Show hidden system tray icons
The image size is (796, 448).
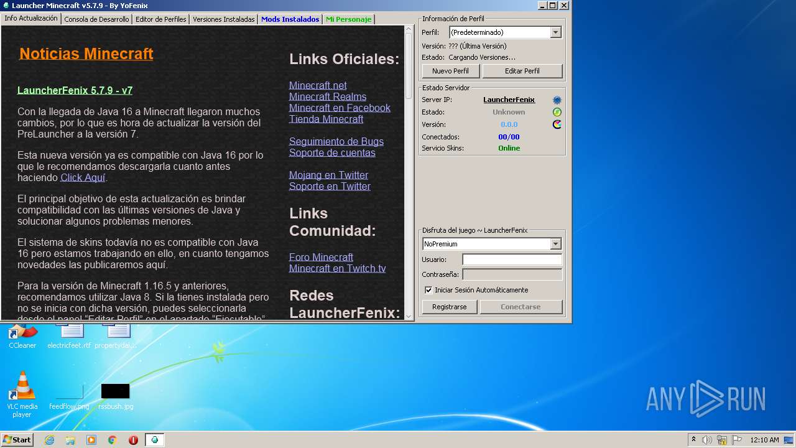coord(693,439)
